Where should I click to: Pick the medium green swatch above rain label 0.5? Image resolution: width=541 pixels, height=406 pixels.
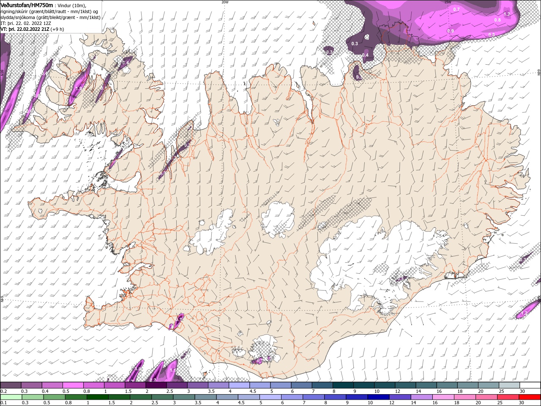click(55, 397)
